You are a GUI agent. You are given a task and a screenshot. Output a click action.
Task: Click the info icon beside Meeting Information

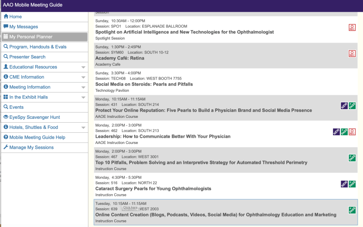click(x=6, y=86)
